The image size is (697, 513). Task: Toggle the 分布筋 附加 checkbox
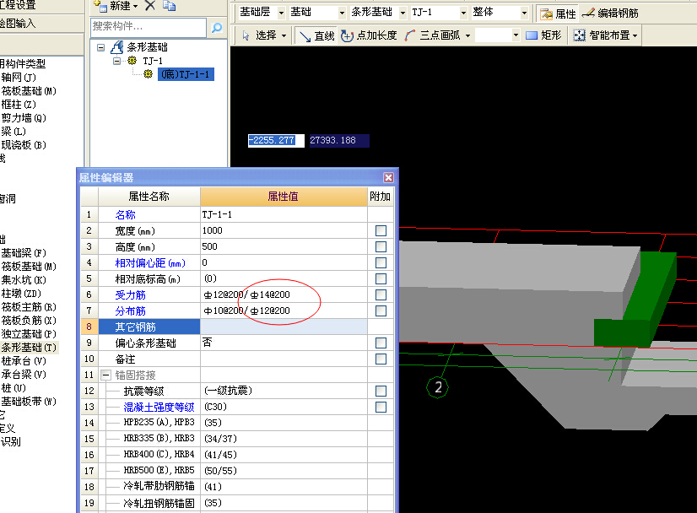point(381,310)
